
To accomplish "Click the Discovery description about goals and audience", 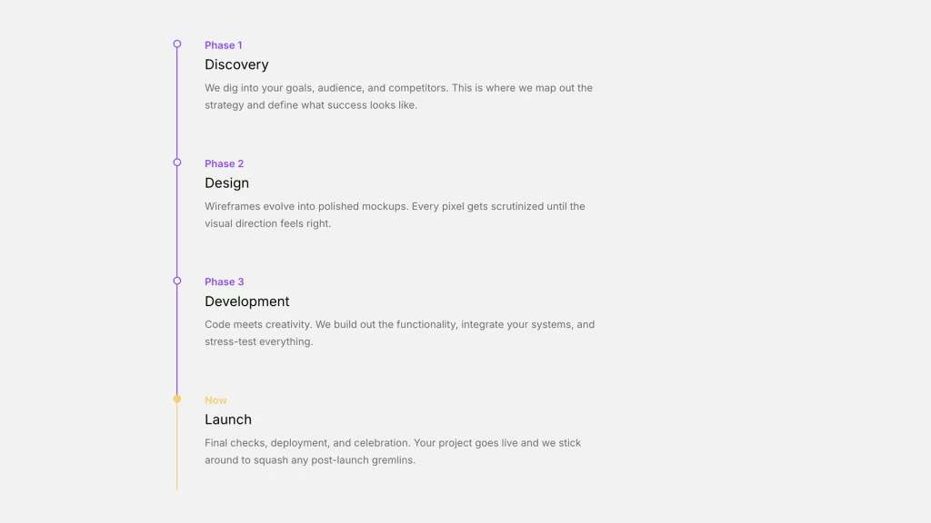I will pos(398,96).
